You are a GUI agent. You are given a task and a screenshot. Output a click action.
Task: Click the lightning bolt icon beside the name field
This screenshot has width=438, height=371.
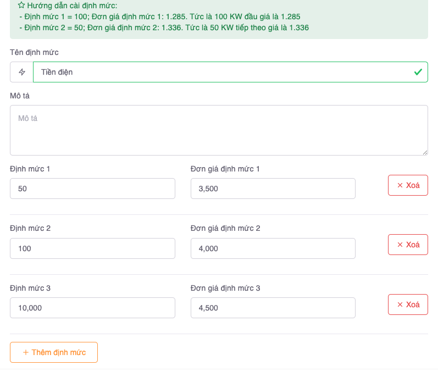pos(22,72)
